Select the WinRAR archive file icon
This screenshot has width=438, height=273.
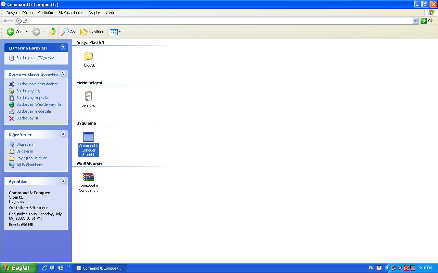[x=89, y=177]
